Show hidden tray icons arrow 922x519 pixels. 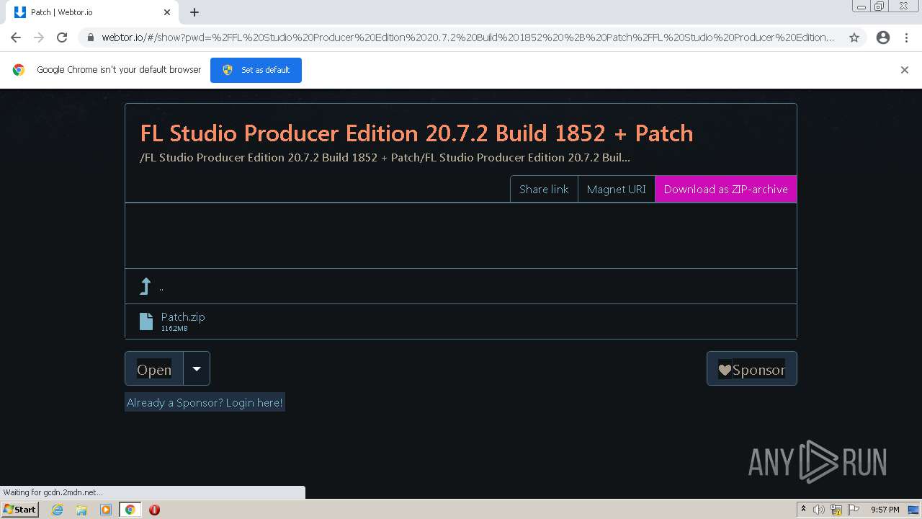803,510
